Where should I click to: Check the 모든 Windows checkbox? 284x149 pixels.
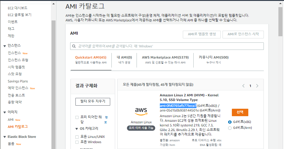pyautogui.click(x=77, y=142)
